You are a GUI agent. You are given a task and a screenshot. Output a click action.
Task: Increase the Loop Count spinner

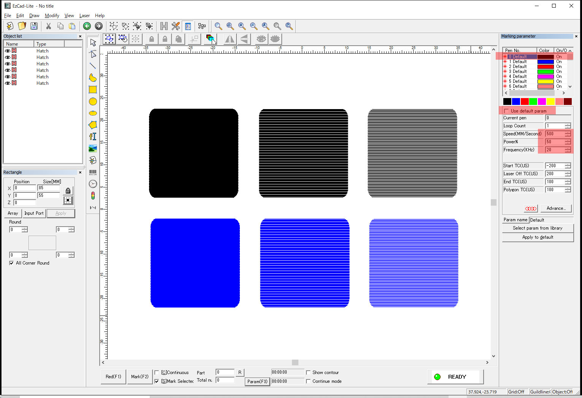click(568, 124)
